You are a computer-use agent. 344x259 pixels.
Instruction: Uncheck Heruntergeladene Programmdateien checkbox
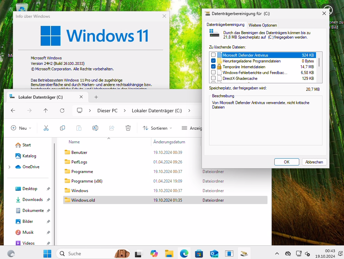213,61
